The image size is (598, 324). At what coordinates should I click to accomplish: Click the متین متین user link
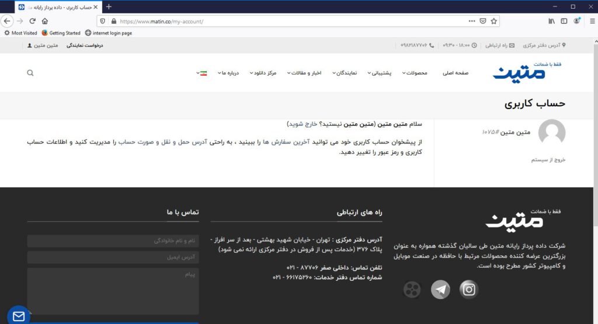pos(43,45)
